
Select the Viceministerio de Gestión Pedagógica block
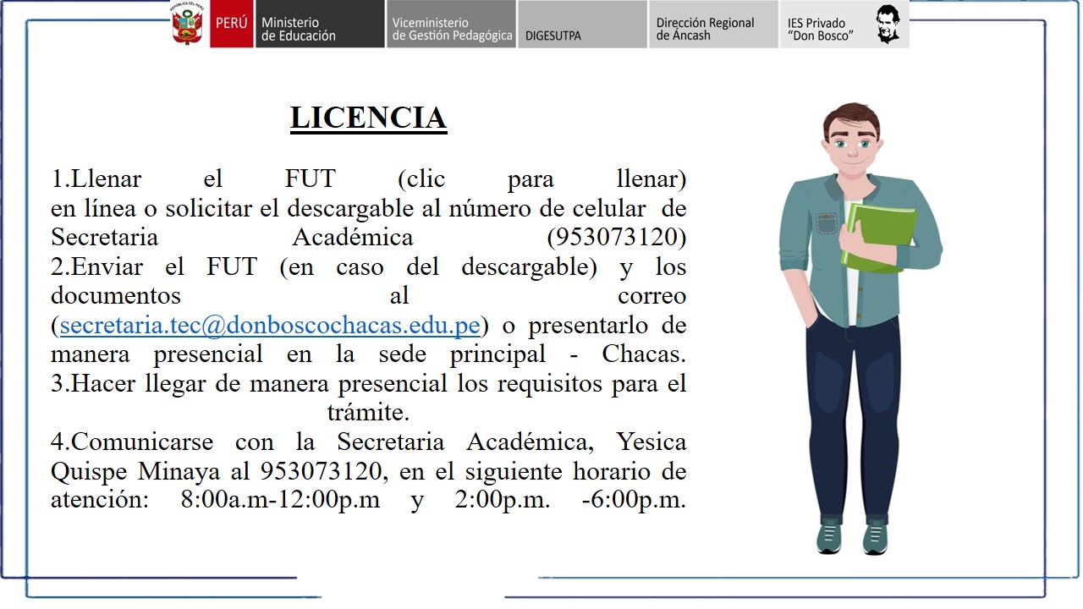(452, 25)
